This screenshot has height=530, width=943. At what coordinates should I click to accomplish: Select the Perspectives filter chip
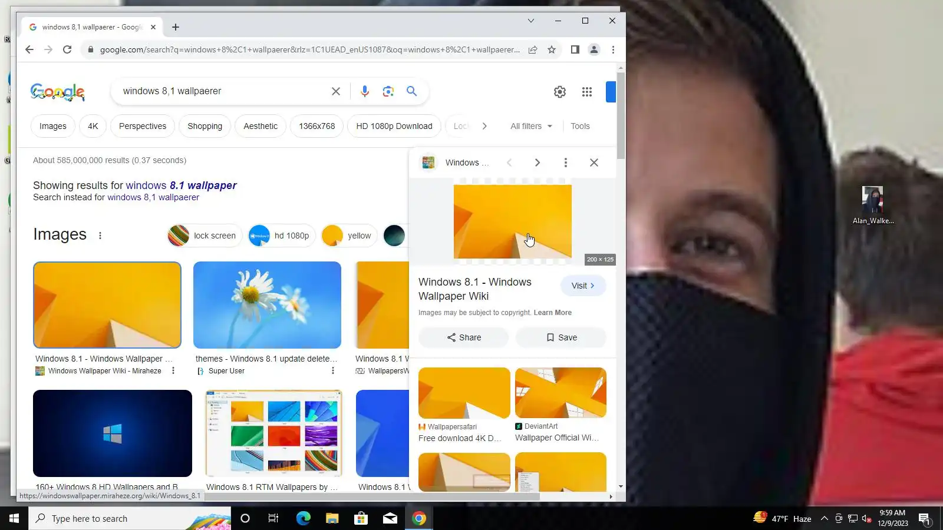(x=143, y=126)
